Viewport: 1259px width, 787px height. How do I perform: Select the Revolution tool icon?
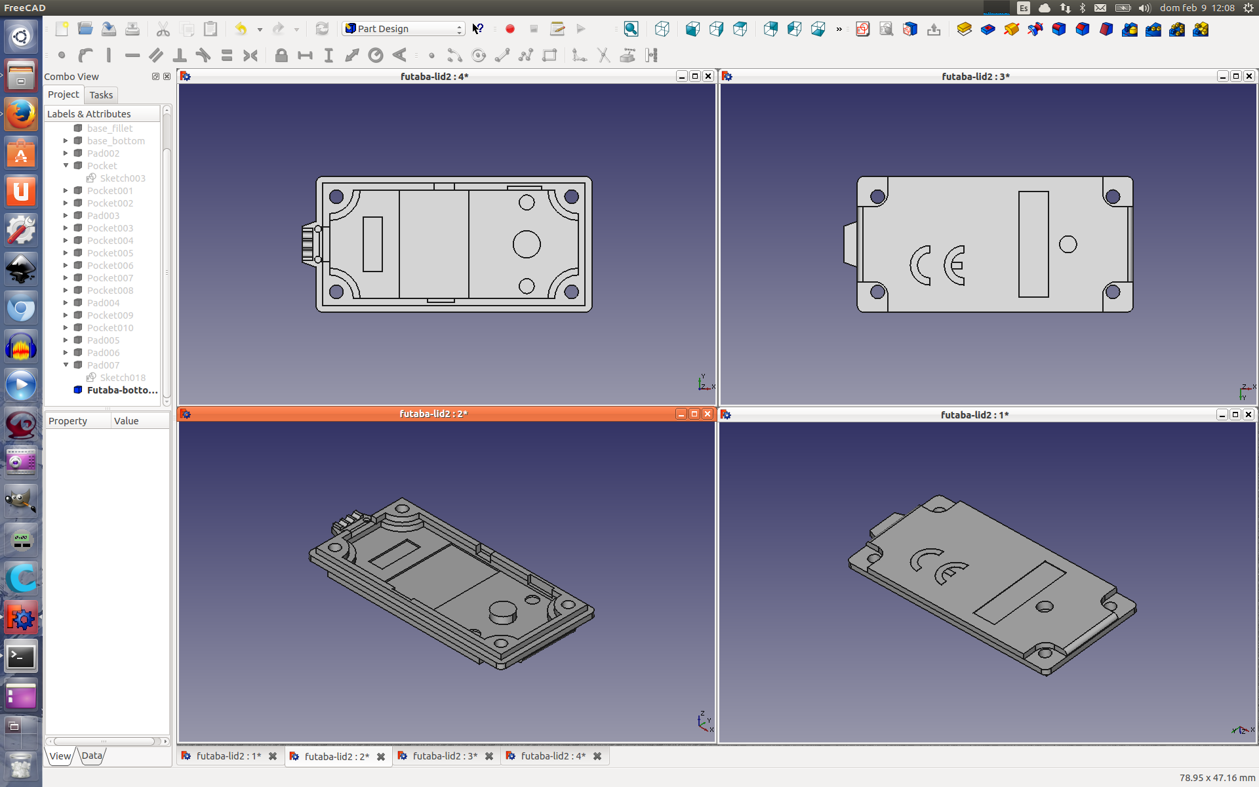pos(1011,29)
